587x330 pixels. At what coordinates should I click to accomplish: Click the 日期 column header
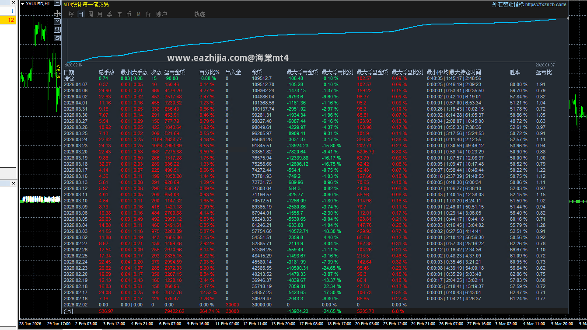tap(69, 72)
